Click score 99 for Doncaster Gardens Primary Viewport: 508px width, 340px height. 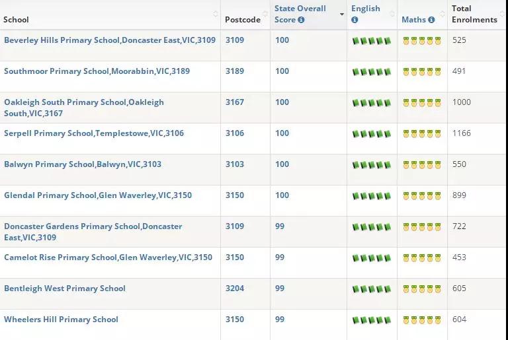point(280,226)
